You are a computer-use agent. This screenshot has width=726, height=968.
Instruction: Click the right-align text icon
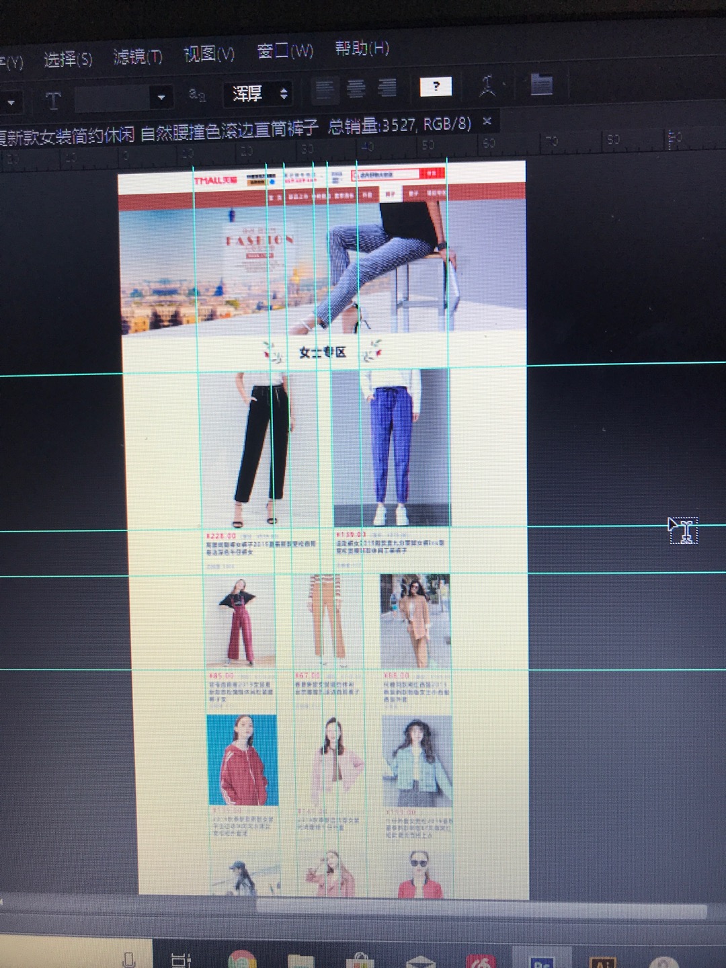pos(387,87)
